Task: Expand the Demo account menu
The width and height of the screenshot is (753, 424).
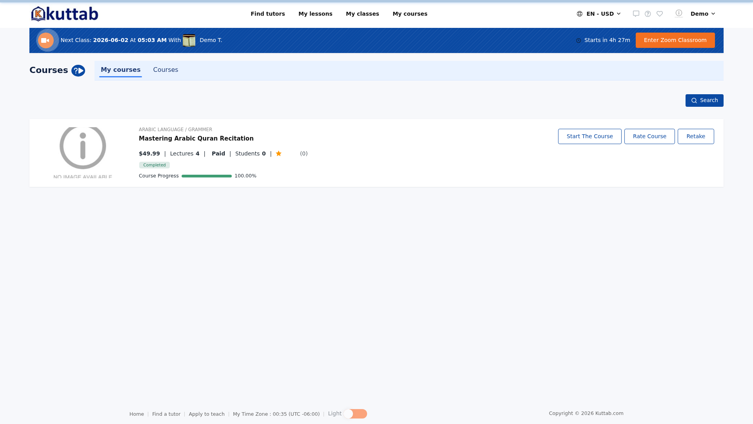Action: point(703,14)
